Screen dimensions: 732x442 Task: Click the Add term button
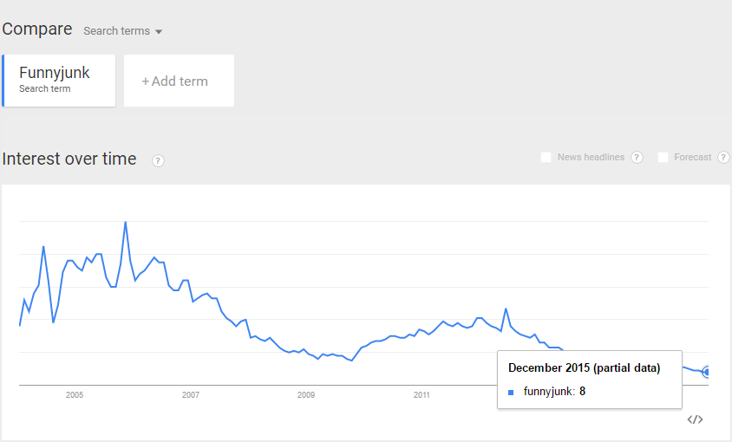tap(179, 81)
